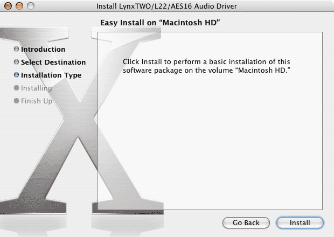Close the installer window with red button
The image size is (334, 237).
click(6, 6)
